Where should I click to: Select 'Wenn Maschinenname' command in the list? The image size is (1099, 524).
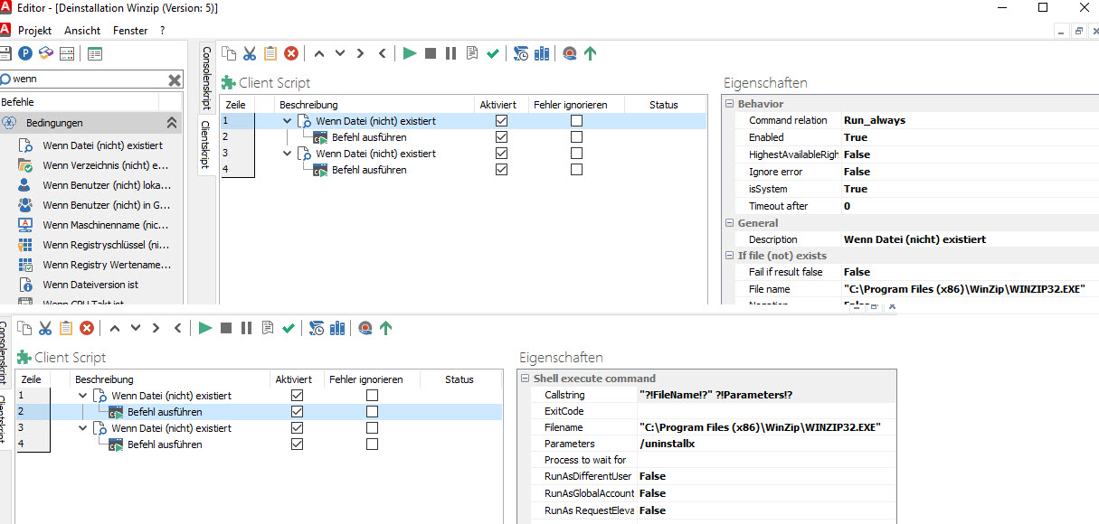(x=104, y=225)
